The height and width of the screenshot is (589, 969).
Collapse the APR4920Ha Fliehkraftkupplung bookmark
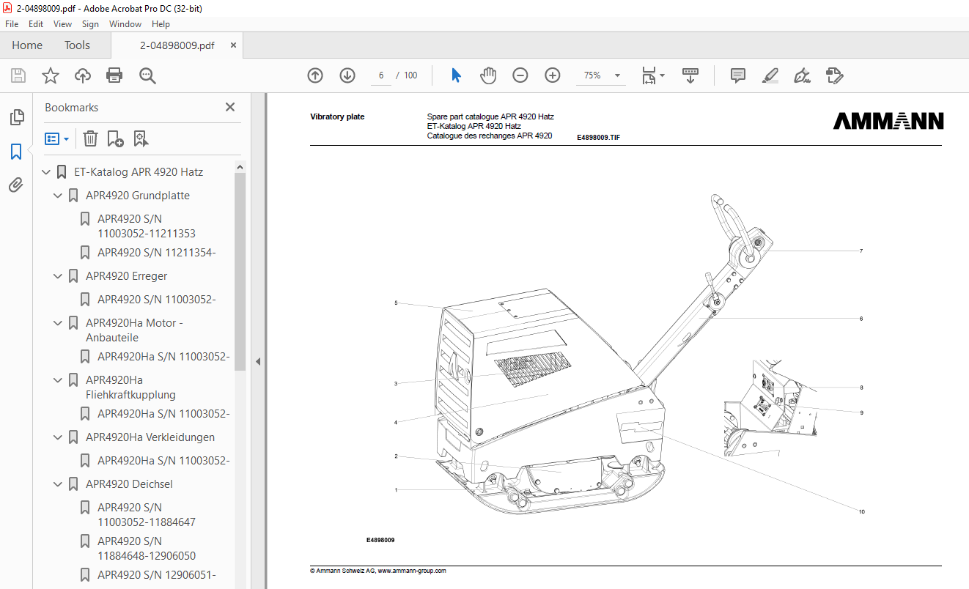pyautogui.click(x=59, y=380)
